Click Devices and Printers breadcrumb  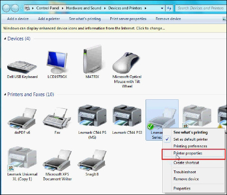[125, 8]
